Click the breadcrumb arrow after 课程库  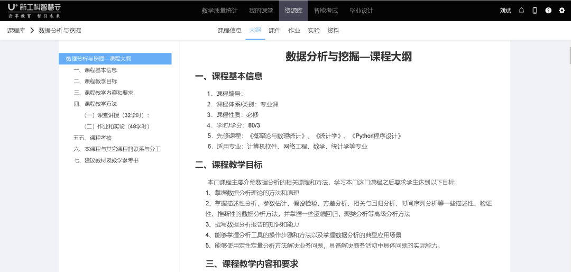pos(32,31)
